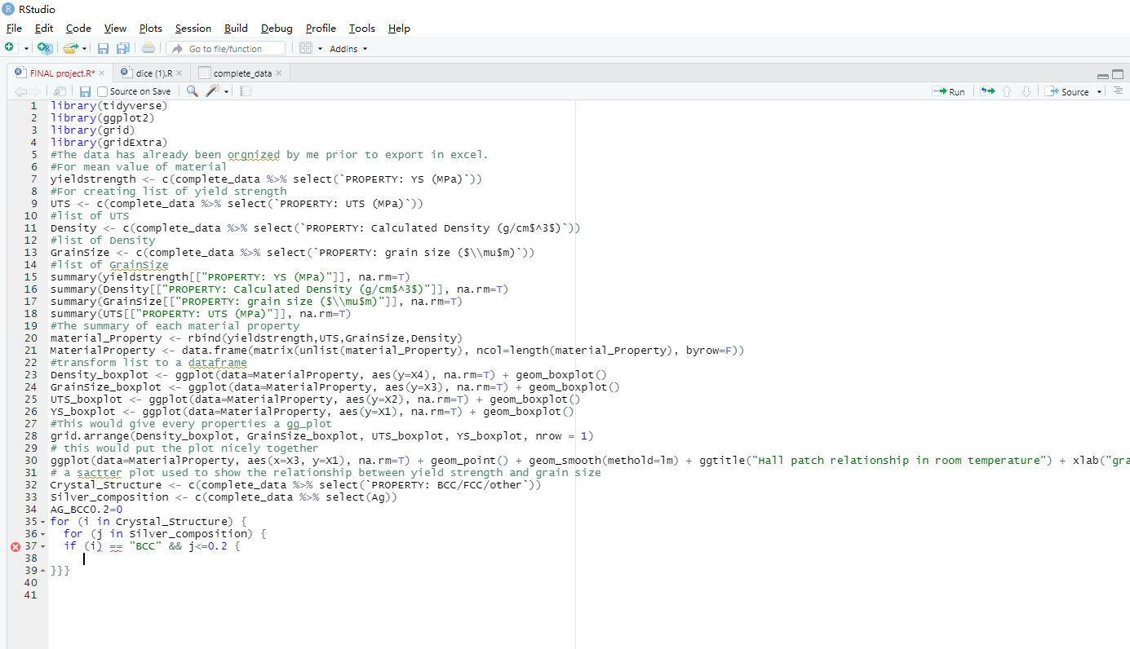Save current document from main toolbar
This screenshot has width=1130, height=649.
point(104,49)
